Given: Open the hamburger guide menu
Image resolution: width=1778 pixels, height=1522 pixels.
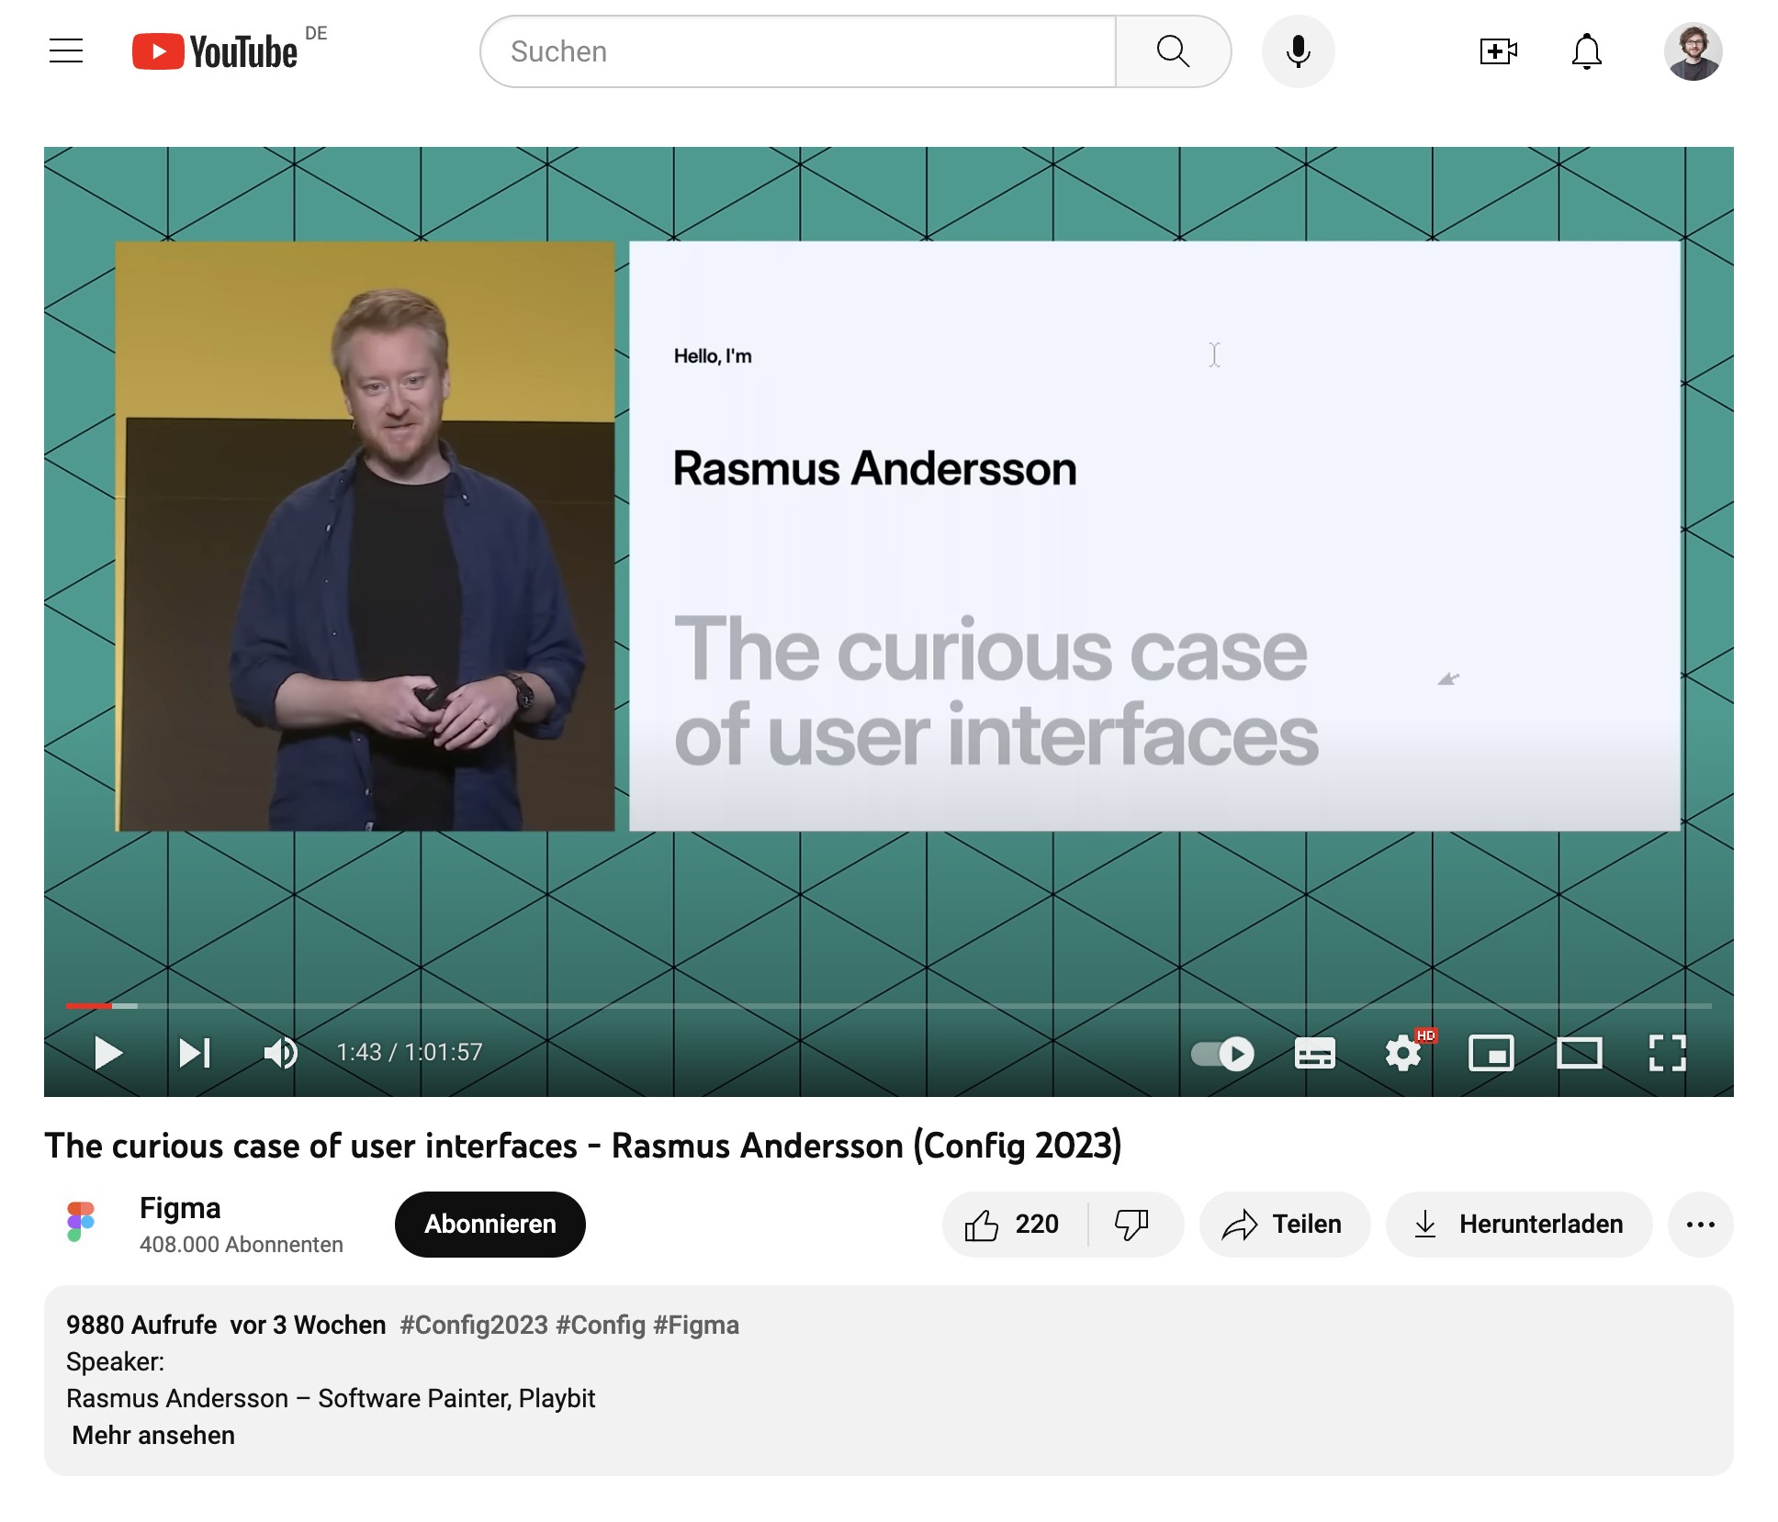Looking at the screenshot, I should pyautogui.click(x=66, y=51).
